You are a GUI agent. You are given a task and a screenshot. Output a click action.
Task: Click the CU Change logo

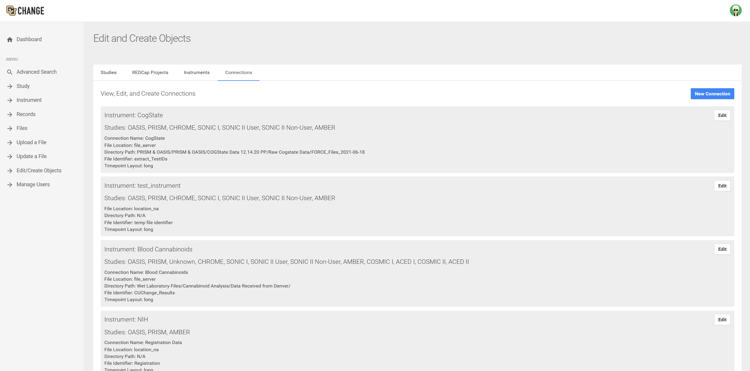pos(25,10)
